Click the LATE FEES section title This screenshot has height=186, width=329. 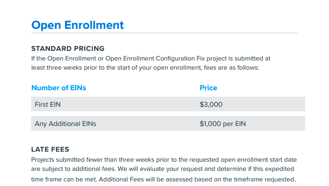point(50,149)
